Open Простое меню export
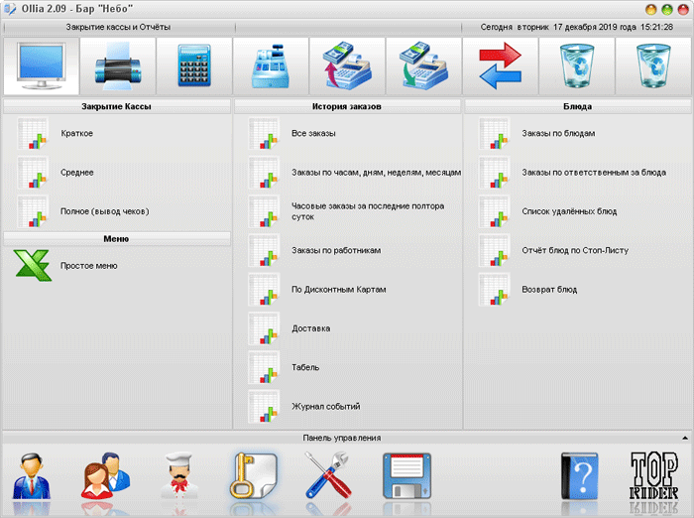Screen dimensions: 694x518 click(89, 266)
